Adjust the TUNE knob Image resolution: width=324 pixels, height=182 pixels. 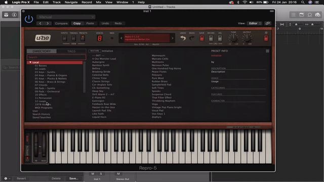(233, 38)
